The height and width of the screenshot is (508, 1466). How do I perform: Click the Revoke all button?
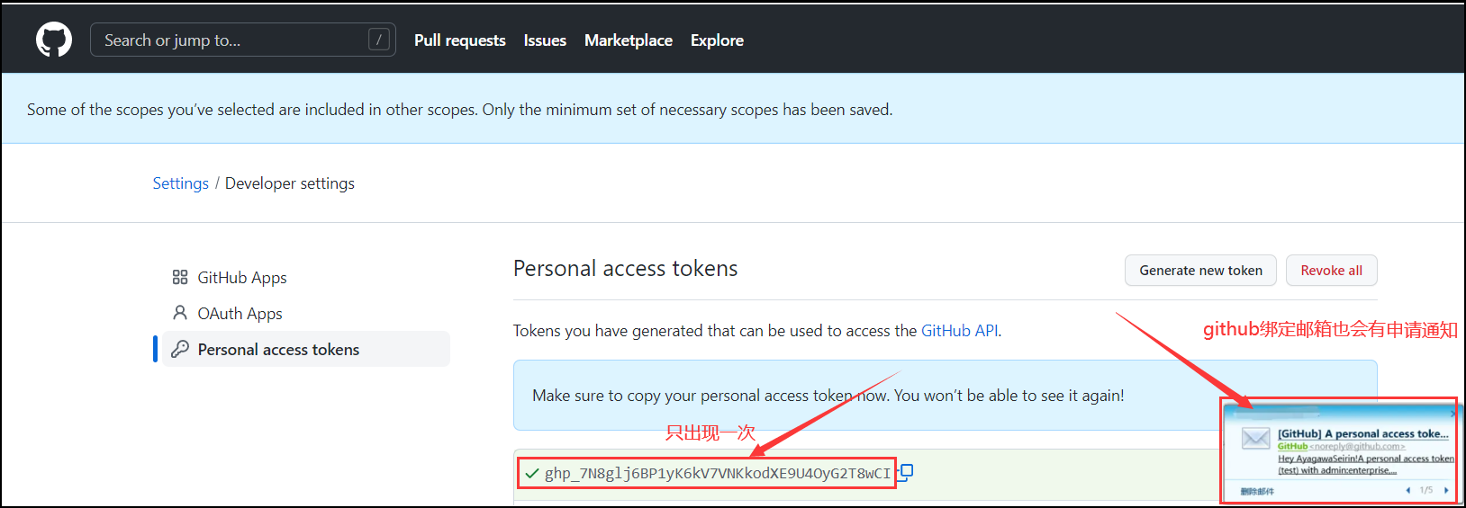point(1331,271)
